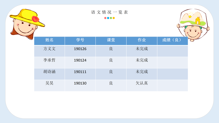
Task: Click the yellow dot under the title
Action: [114, 18]
